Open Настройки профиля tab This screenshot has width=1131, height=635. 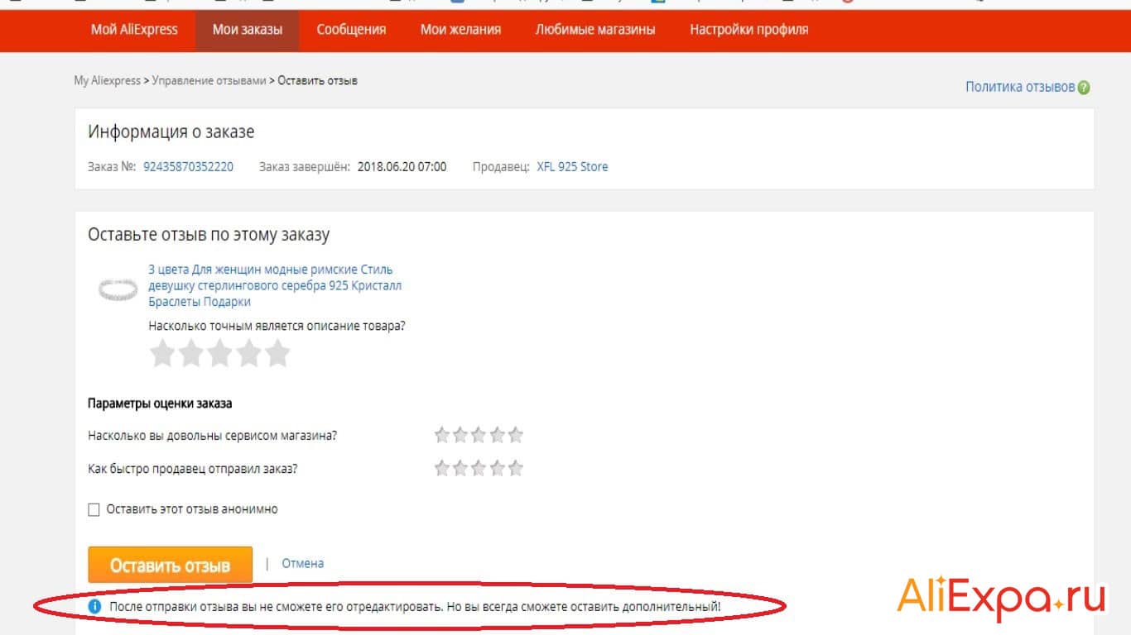(749, 30)
